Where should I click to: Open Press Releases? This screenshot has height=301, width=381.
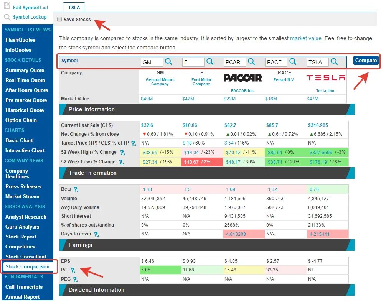(x=23, y=187)
